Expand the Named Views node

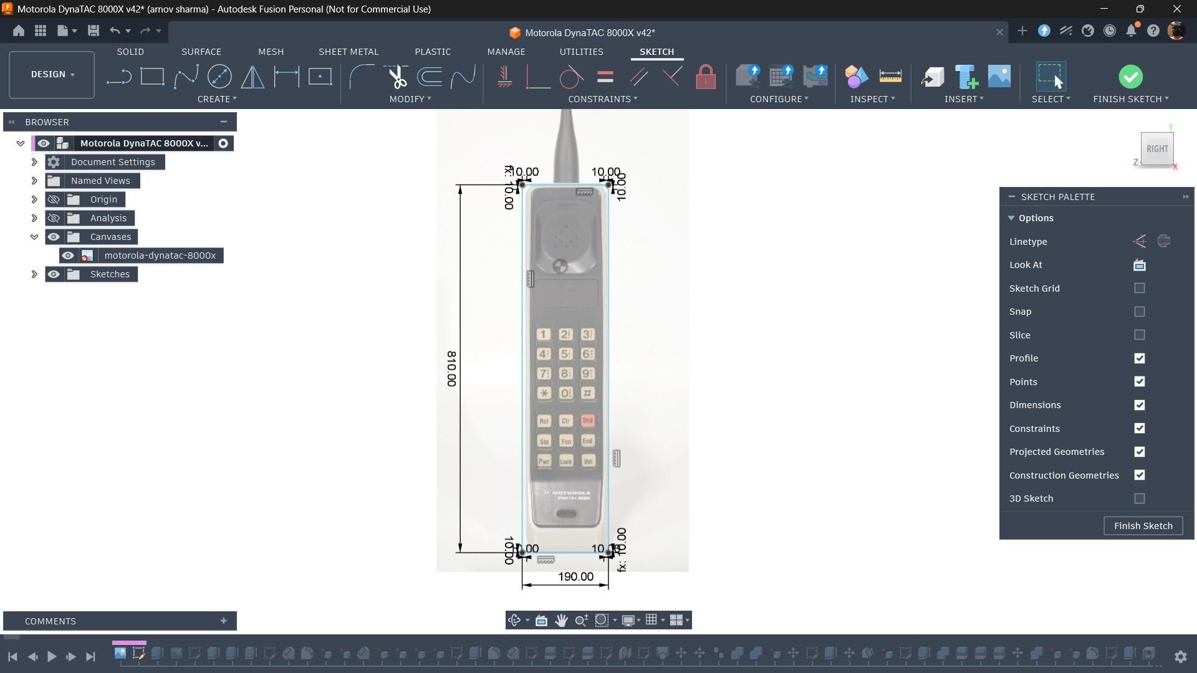click(34, 181)
